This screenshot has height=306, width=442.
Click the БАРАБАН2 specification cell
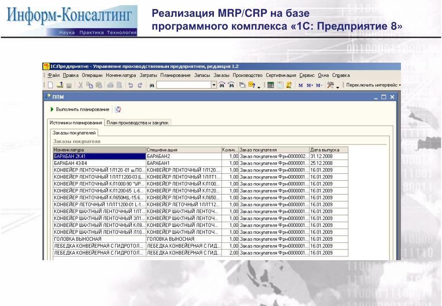[x=184, y=156]
